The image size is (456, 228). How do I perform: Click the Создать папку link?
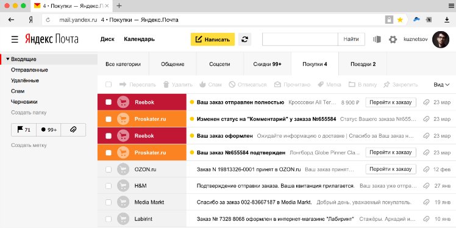tap(29, 113)
